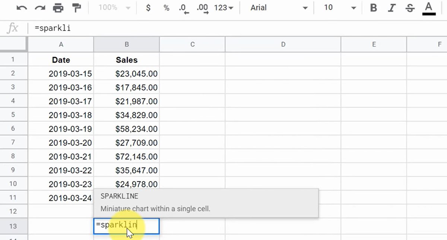The width and height of the screenshot is (447, 240).
Task: Select column B header
Action: coord(127,44)
